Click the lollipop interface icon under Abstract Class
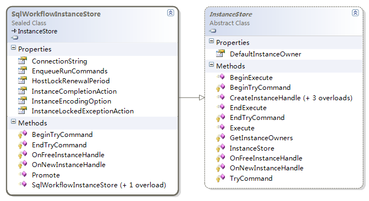The height and width of the screenshot is (201, 369). [x=212, y=31]
